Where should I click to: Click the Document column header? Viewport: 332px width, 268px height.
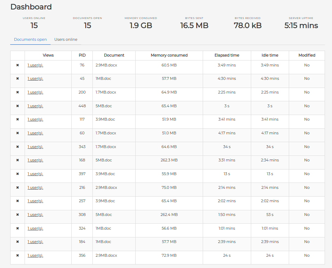[114, 55]
